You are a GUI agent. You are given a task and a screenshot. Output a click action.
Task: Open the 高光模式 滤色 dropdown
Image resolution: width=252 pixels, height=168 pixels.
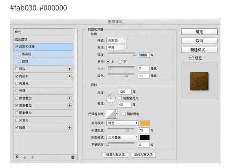(122, 123)
